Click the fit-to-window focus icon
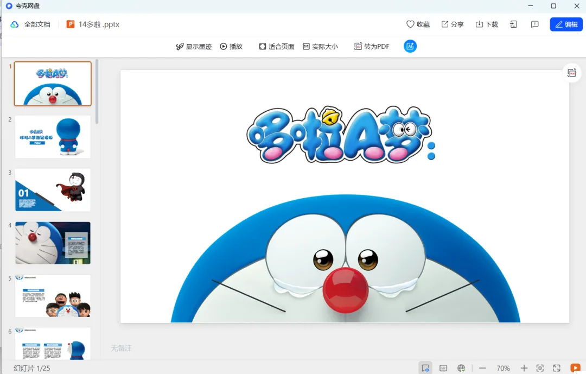The image size is (586, 374). [x=540, y=368]
